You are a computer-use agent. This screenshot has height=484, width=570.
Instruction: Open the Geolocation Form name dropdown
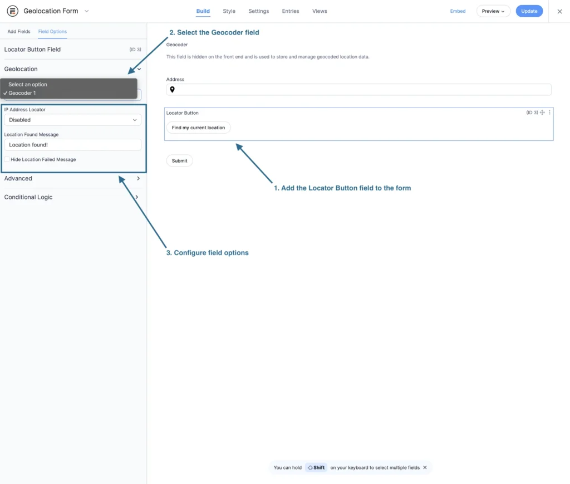86,11
